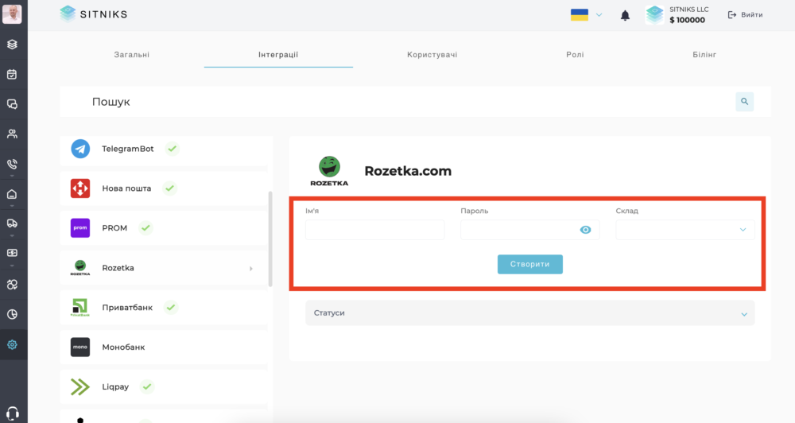Click the integrations list scrollbar

click(x=270, y=239)
